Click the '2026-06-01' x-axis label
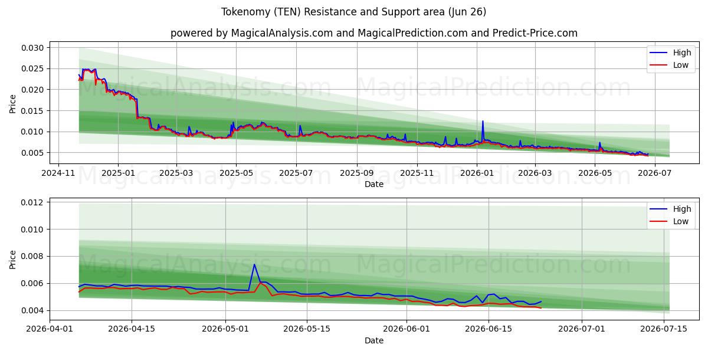Screen dimensions: 708x354 407,330
